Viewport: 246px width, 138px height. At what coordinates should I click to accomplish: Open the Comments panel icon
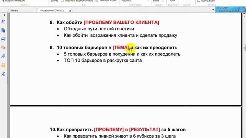tap(3, 48)
